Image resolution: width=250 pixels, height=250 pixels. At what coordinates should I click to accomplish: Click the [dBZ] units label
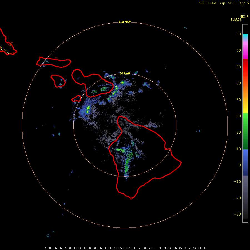coord(236,19)
